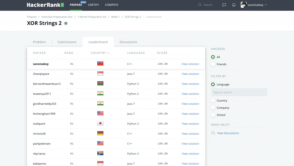Open the sanoisaboy account menu chevron
The height and width of the screenshot is (166, 294).
click(x=266, y=5)
